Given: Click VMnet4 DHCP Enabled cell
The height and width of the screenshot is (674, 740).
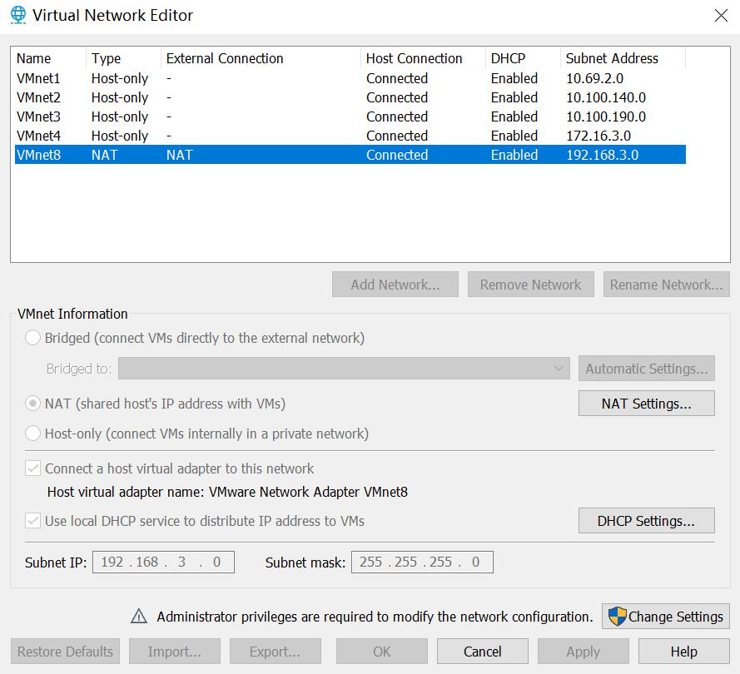Looking at the screenshot, I should click(514, 136).
